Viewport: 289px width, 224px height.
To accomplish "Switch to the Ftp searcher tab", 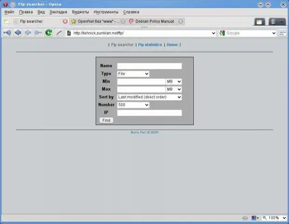I will click(x=37, y=21).
